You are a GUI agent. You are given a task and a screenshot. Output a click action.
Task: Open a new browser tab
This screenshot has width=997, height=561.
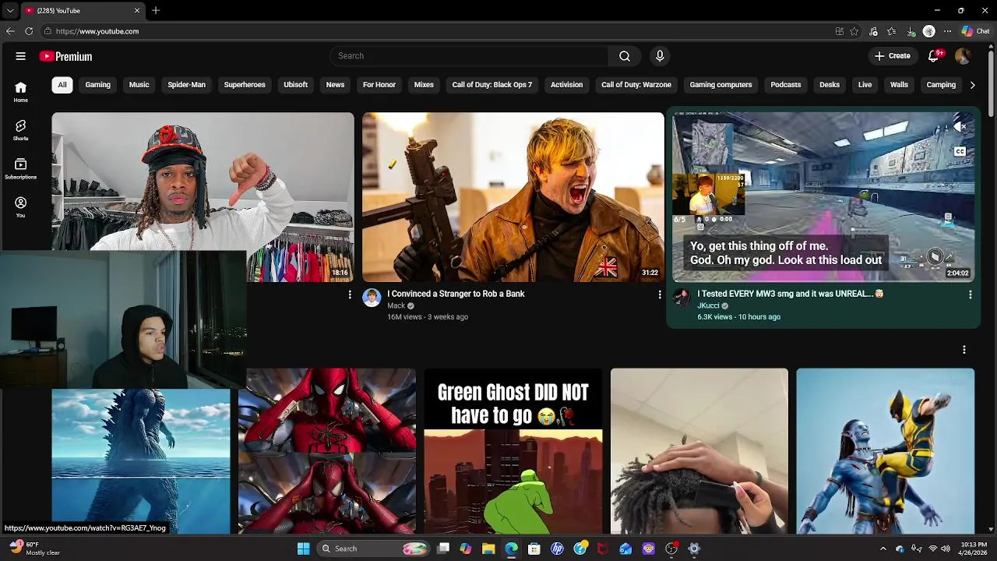pyautogui.click(x=156, y=10)
